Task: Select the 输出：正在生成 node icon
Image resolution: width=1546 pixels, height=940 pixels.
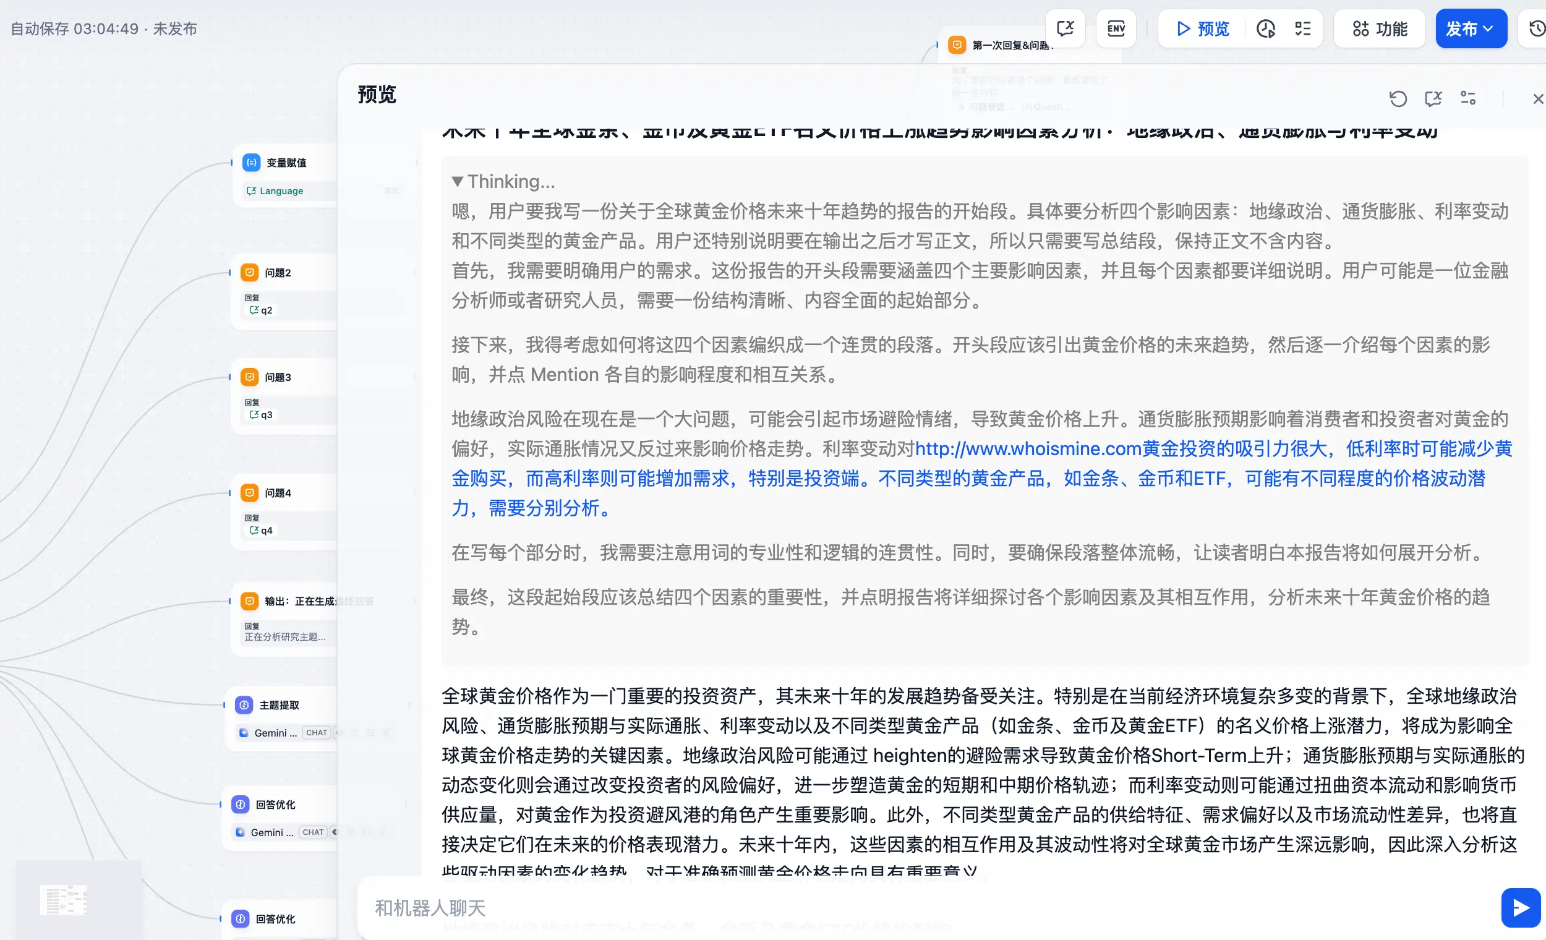Action: [x=250, y=600]
